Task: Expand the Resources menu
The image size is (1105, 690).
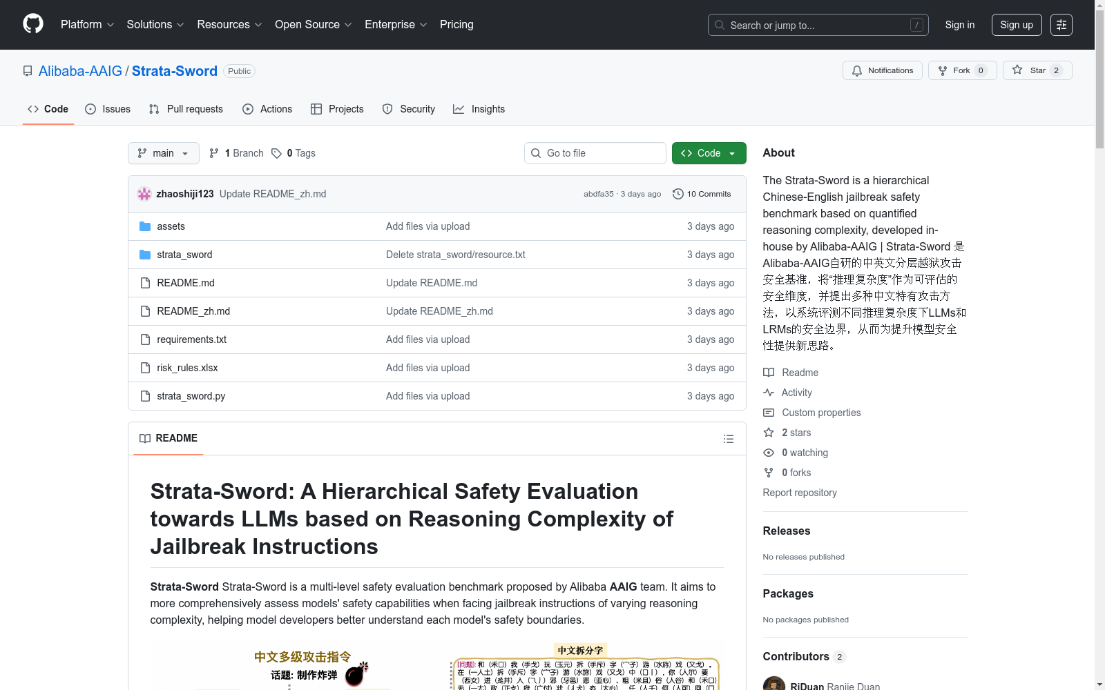Action: [229, 24]
